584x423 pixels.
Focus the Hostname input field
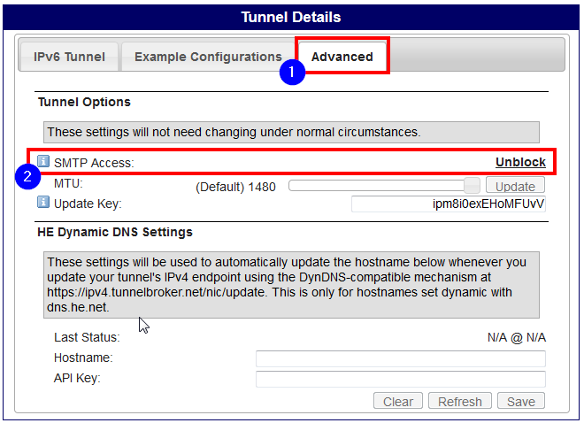coord(400,358)
